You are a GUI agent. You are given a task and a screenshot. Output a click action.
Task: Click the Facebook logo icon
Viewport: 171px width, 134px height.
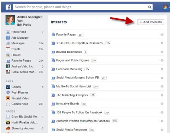point(8,7)
